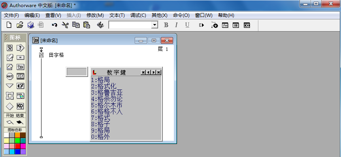Open the 其他(X) menu
The image size is (341, 157).
click(159, 15)
